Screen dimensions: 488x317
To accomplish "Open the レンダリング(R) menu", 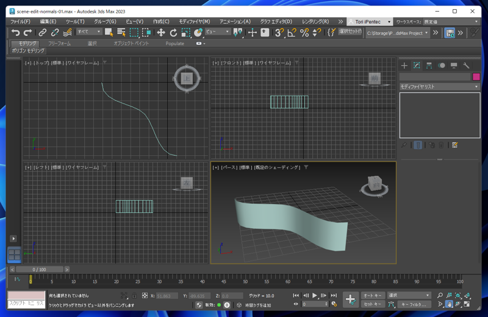I will pyautogui.click(x=315, y=22).
